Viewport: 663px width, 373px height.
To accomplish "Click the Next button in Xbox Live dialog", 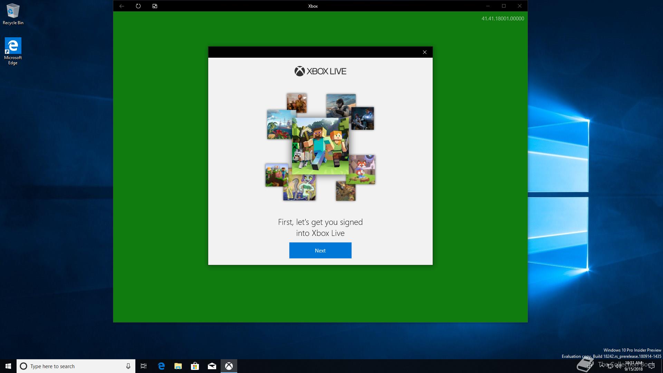I will (320, 250).
